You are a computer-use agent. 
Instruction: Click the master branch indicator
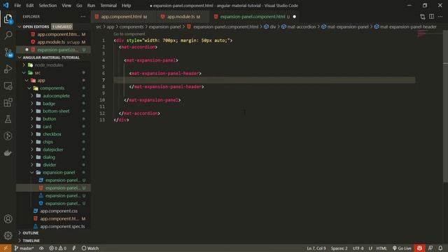click(24, 248)
